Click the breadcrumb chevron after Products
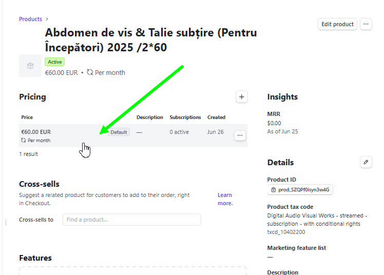Image resolution: width=384 pixels, height=275 pixels. [47, 19]
